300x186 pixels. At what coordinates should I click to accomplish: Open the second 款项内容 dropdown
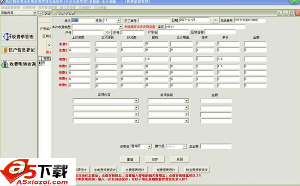coord(136,108)
